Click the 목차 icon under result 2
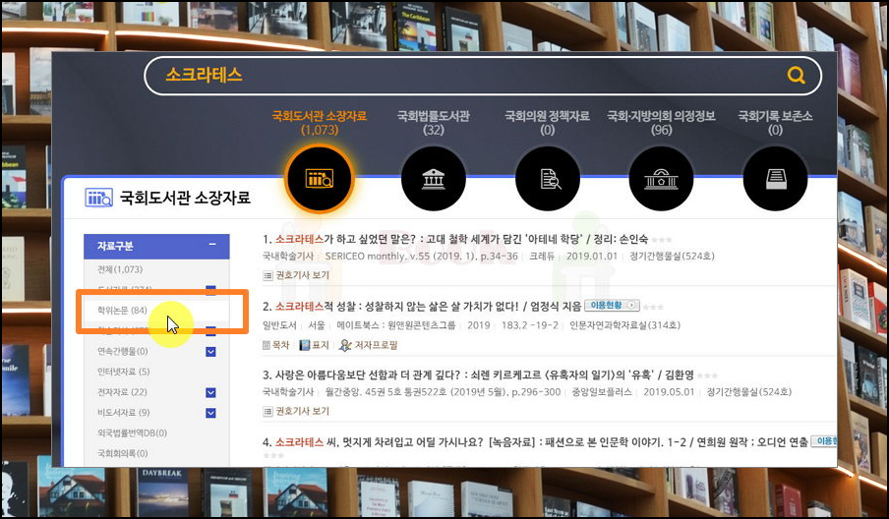Image resolution: width=889 pixels, height=519 pixels. pos(267,345)
